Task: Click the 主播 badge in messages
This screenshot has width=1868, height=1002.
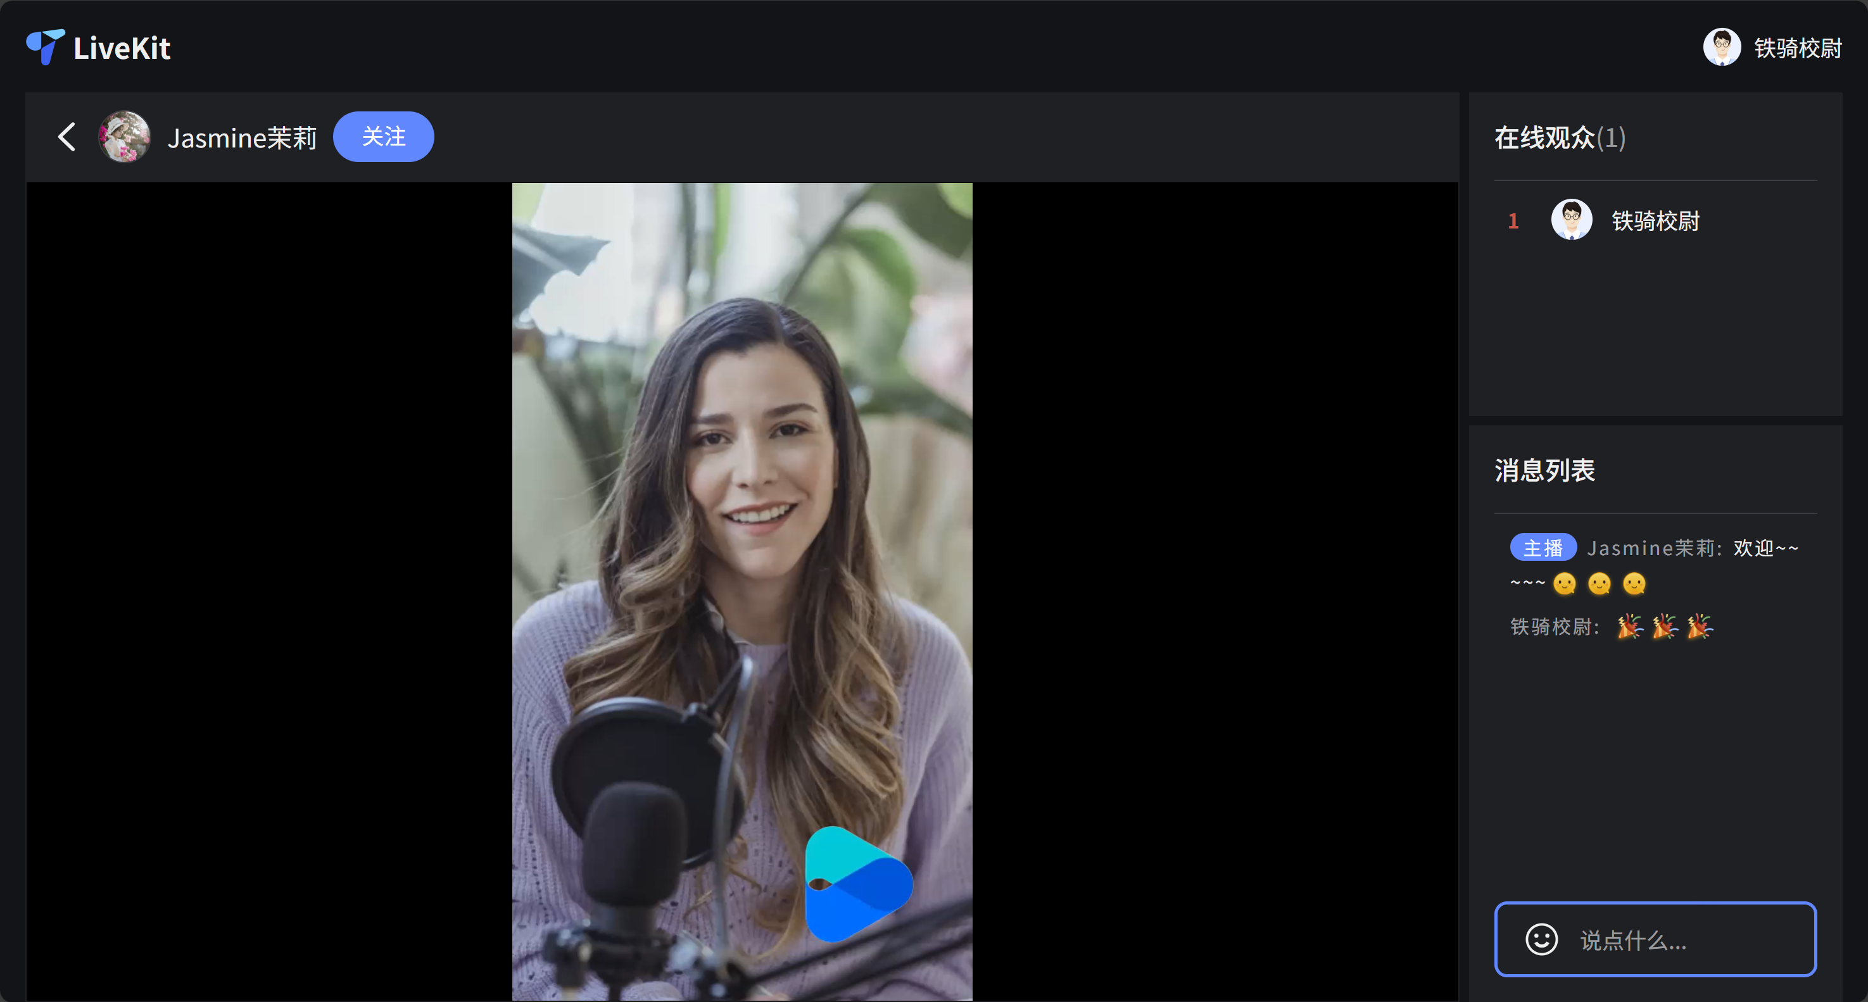Action: pyautogui.click(x=1543, y=548)
